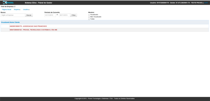Expand the Usuário dropdown menu

point(26,10)
